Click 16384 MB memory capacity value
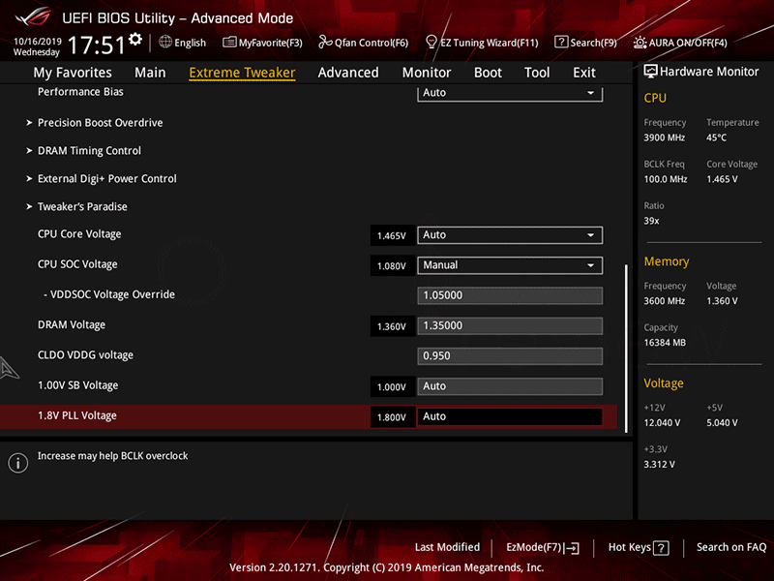Viewport: 774px width, 581px height. tap(665, 343)
